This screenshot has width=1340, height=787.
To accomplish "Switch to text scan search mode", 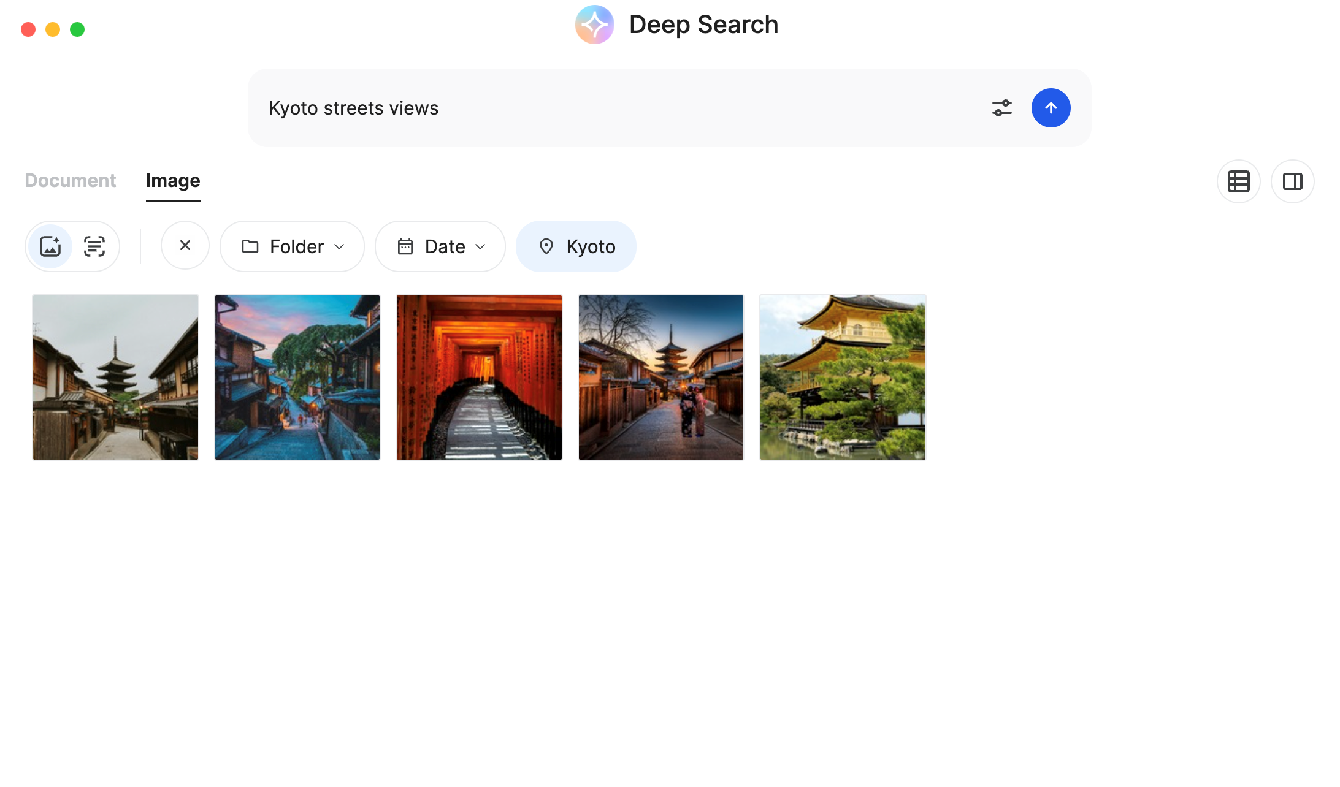I will tap(94, 246).
